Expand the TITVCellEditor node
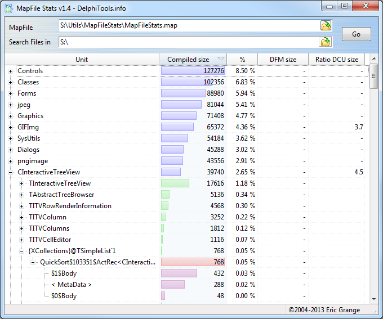The height and width of the screenshot is (319, 383). pyautogui.click(x=21, y=240)
